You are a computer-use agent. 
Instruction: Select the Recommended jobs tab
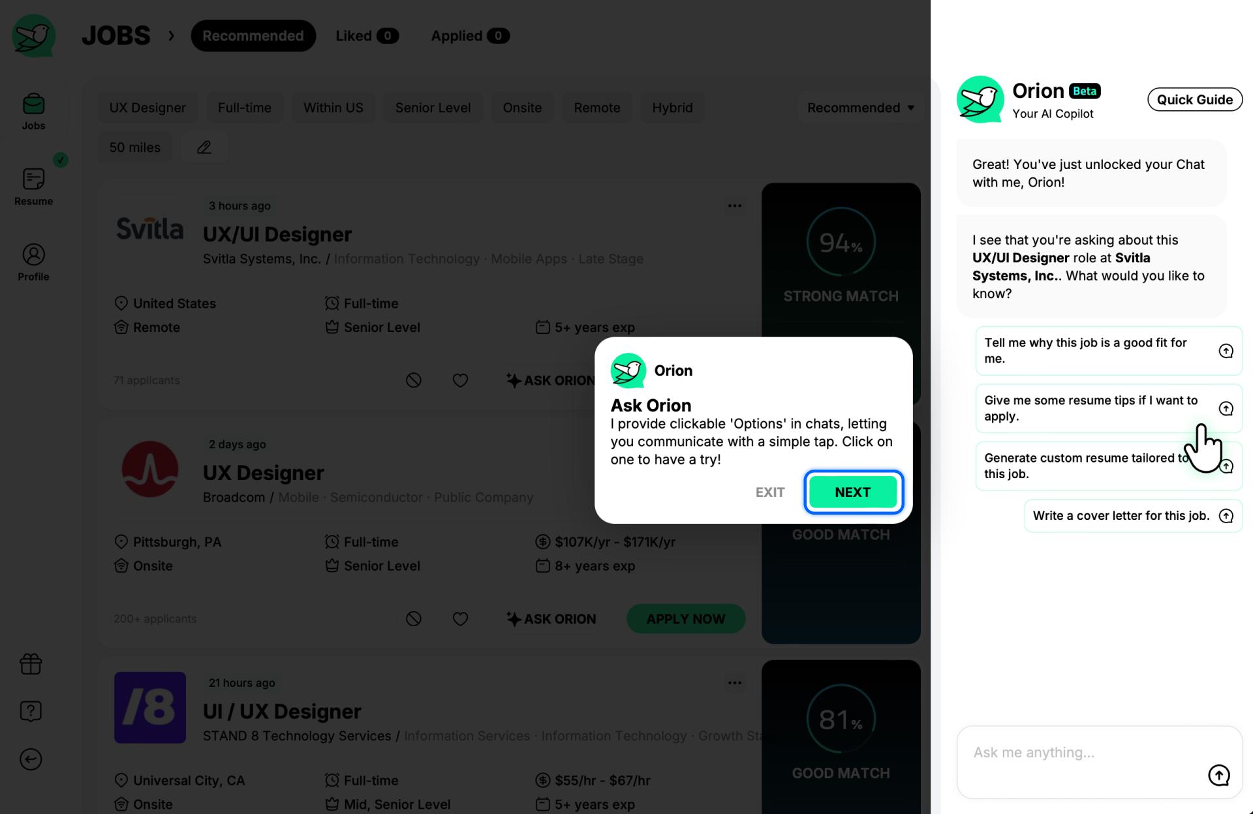[x=252, y=35]
